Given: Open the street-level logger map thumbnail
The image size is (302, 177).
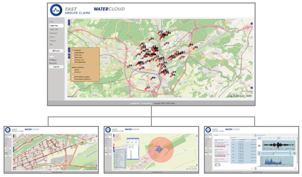Looking at the screenshot, I should pos(51,150).
